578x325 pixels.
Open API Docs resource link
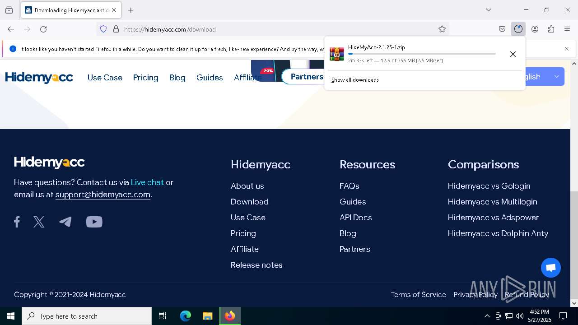click(x=355, y=218)
